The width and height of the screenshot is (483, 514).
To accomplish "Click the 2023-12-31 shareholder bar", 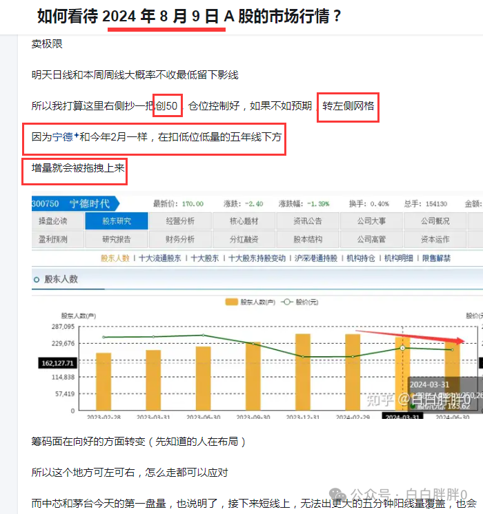I will click(303, 372).
